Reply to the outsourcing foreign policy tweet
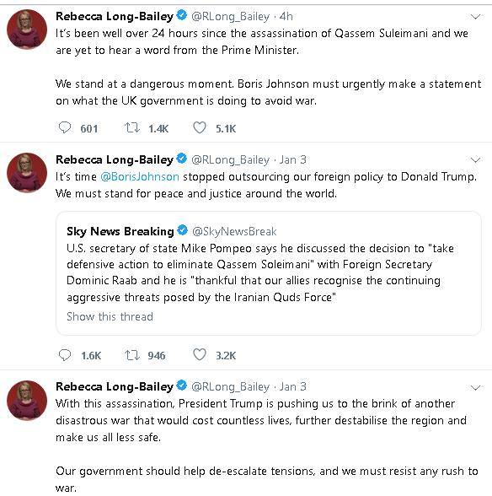492x496 pixels. click(65, 355)
